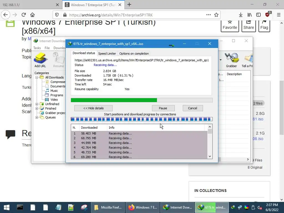The height and width of the screenshot is (213, 284).
Task: Open Firefox downloads panel arrow icon
Action: pos(240,15)
